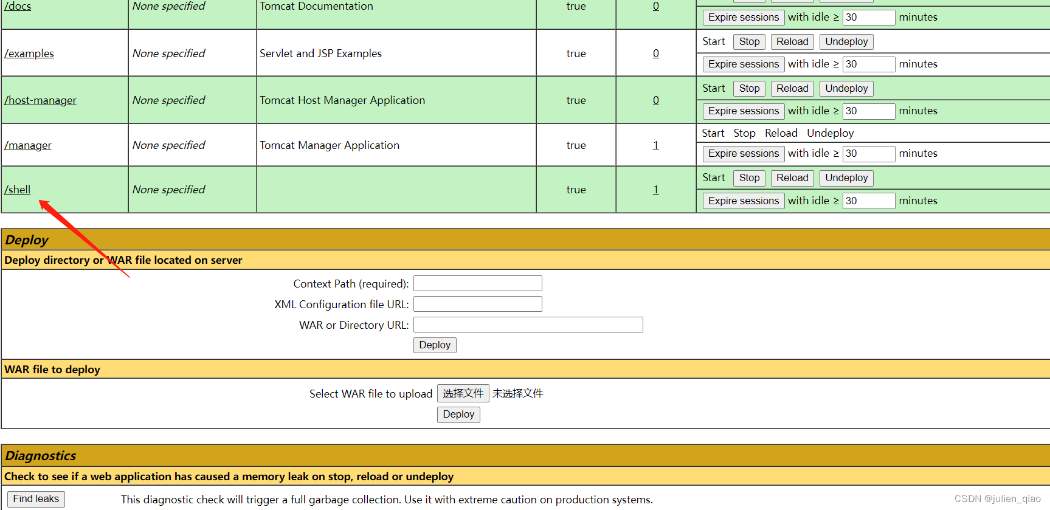
Task: Click the choose file button for WAR upload
Action: tap(463, 394)
